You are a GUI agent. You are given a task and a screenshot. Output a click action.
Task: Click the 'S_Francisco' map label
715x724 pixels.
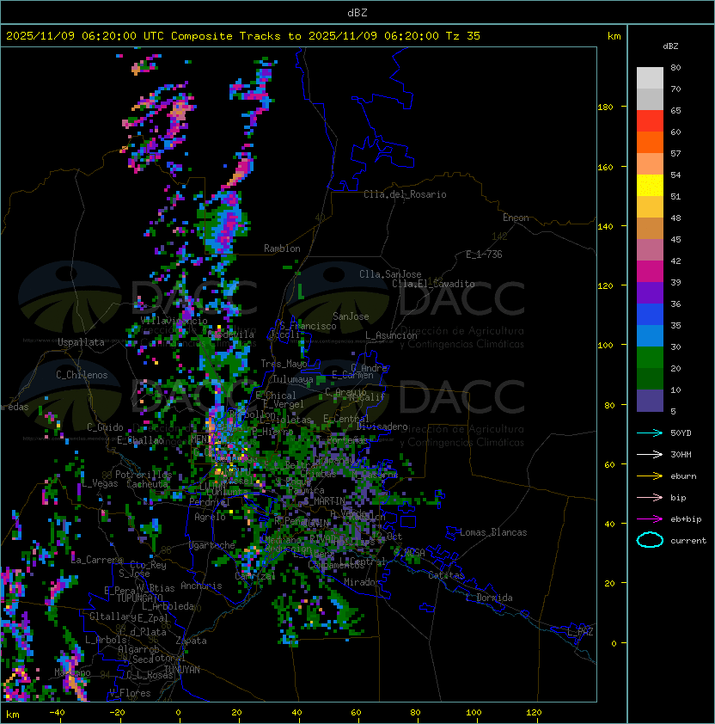click(308, 326)
